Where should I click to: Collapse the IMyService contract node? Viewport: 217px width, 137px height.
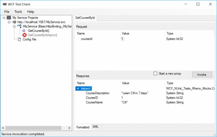14,27
